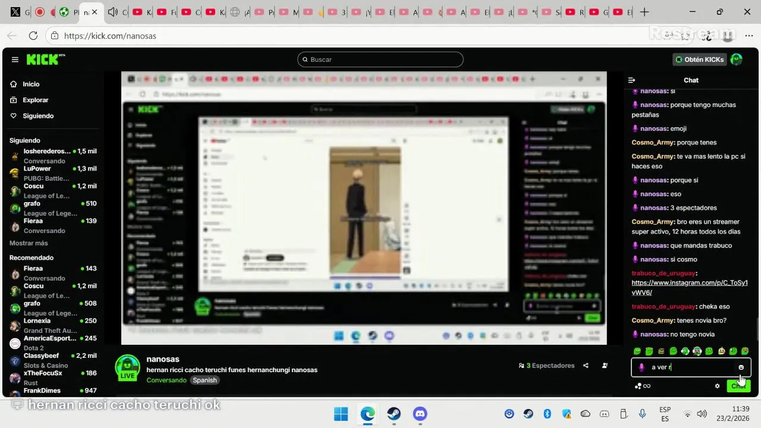
Task: Open FrankDimes channel in Recomendado
Action: (53, 391)
